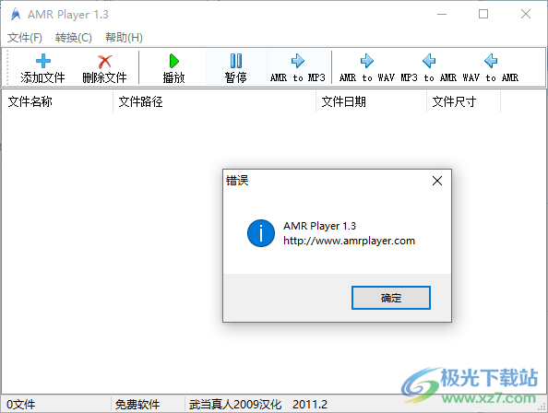Sort by 文件尺寸 column header
Viewport: 548px width, 413px height.
click(x=463, y=101)
